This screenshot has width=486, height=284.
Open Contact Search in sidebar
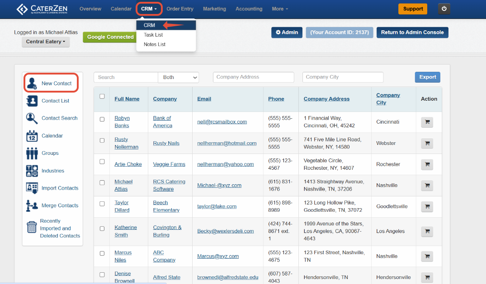tap(52, 118)
